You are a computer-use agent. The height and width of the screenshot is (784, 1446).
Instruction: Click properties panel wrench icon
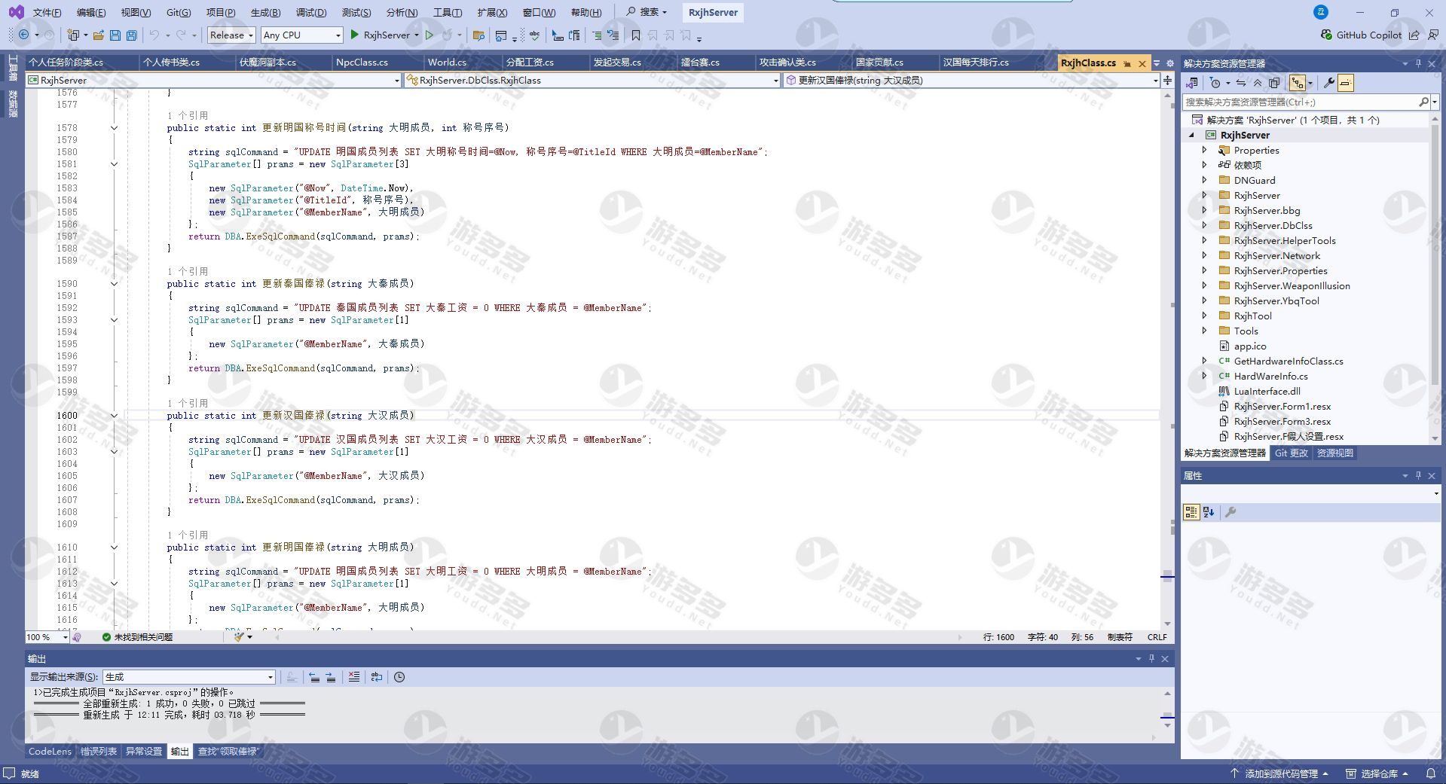[x=1230, y=512]
